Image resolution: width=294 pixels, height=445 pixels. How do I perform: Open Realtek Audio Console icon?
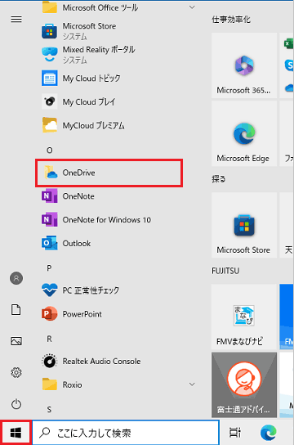click(x=50, y=362)
